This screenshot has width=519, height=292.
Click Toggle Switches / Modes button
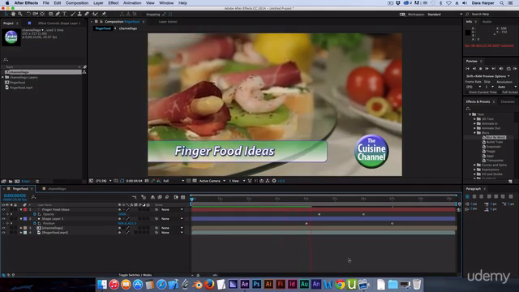[135, 275]
